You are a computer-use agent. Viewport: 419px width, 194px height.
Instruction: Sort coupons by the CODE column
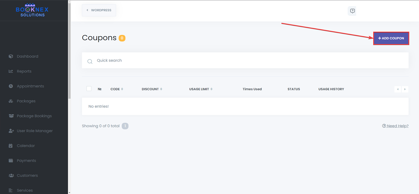pyautogui.click(x=117, y=89)
